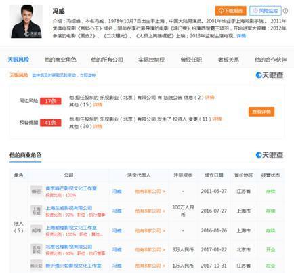This screenshot has height=273, width=294.
Task: Click the 角色 column header
Action: point(18,175)
